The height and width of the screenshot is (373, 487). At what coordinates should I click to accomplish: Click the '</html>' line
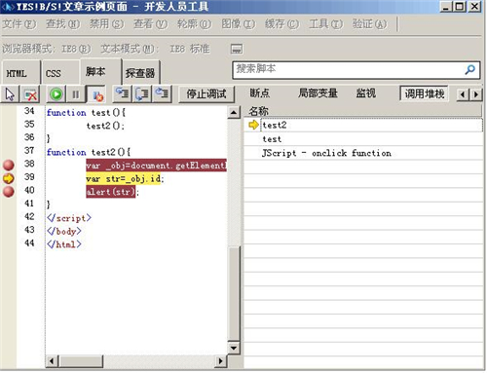pos(64,244)
